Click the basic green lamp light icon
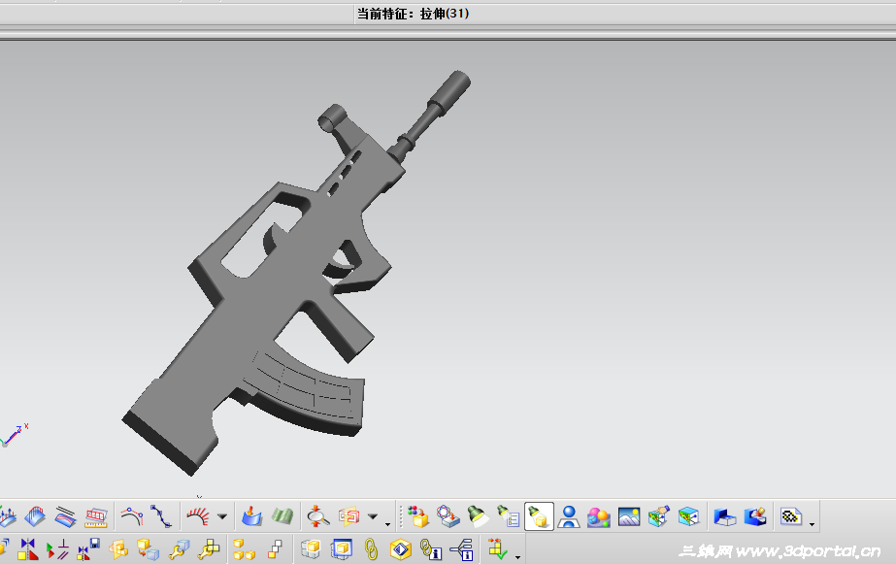 pos(479,516)
